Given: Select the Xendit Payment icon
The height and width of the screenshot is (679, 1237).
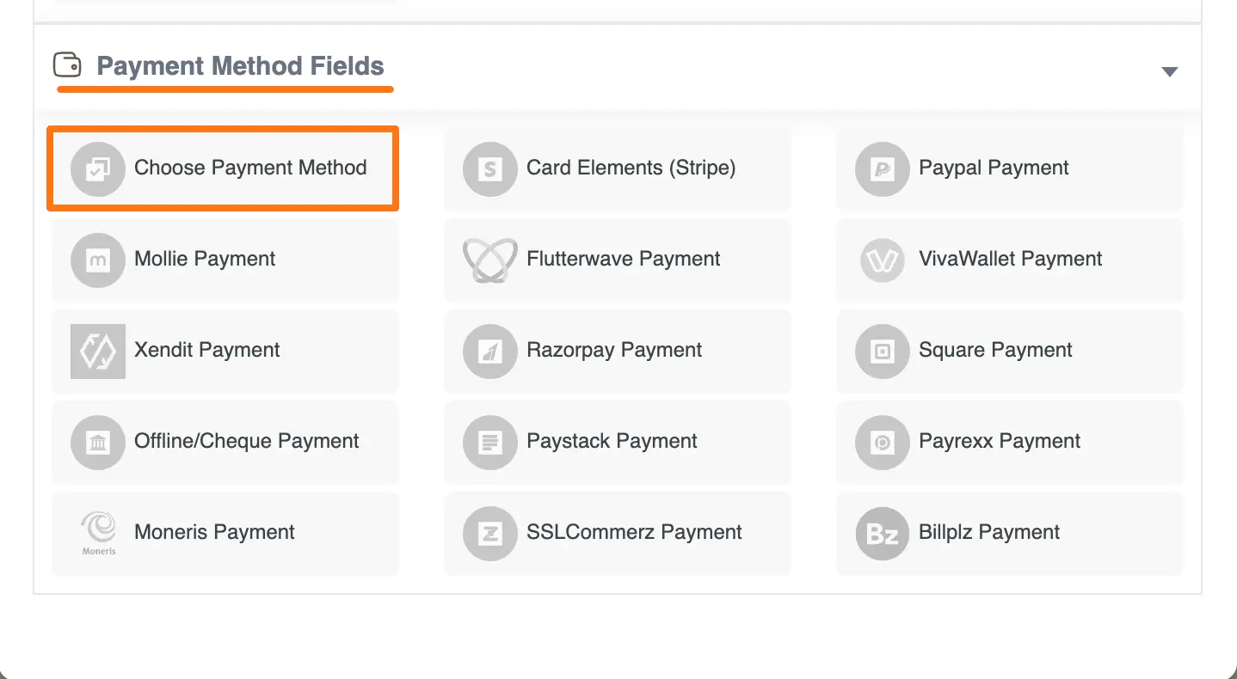Looking at the screenshot, I should click(x=97, y=351).
